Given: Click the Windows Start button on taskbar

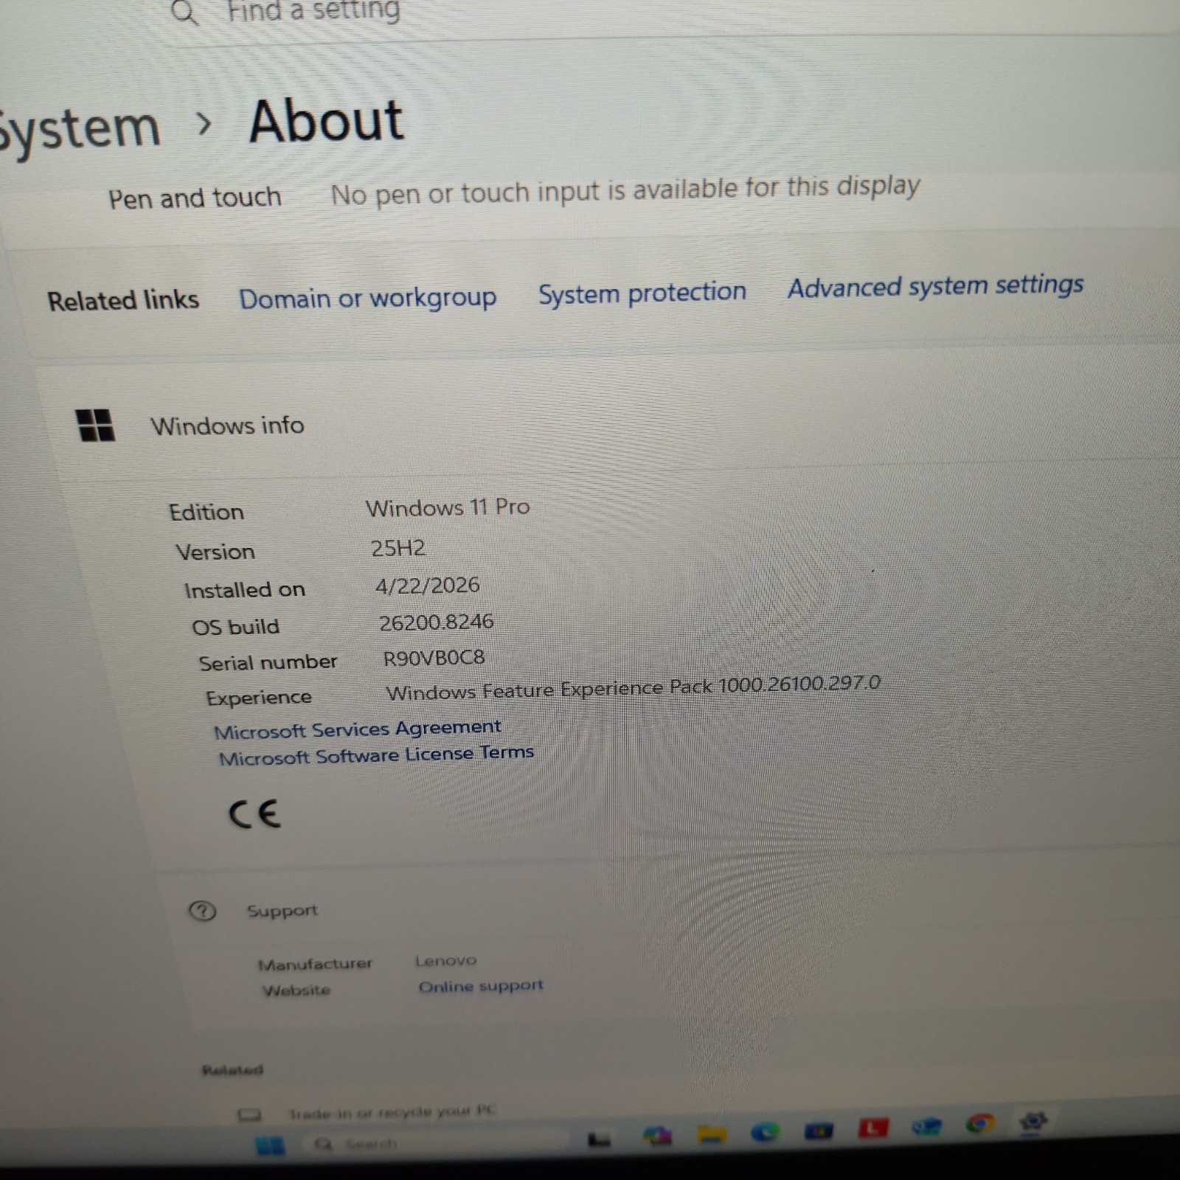Looking at the screenshot, I should (x=269, y=1146).
